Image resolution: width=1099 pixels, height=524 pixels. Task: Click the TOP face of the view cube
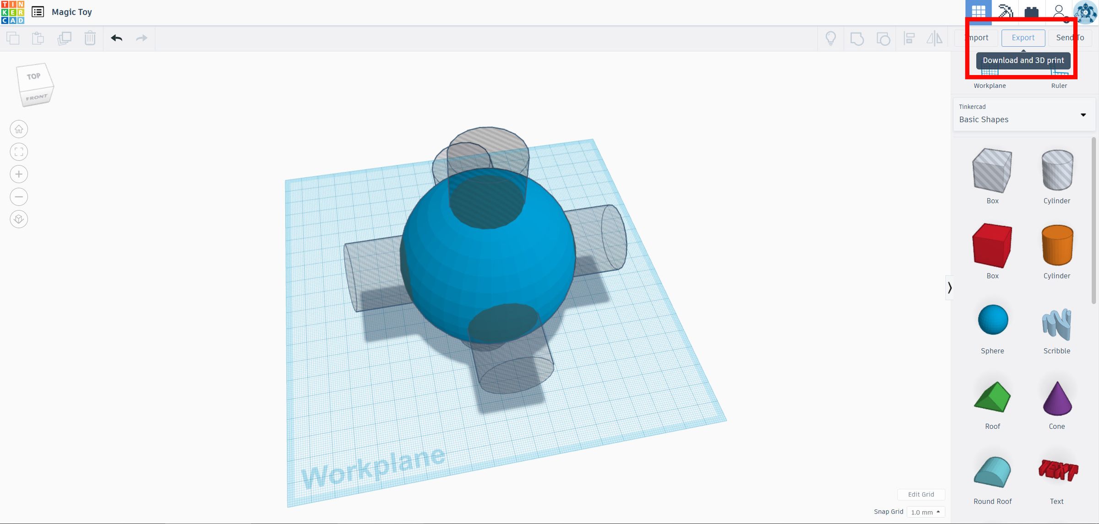click(33, 76)
